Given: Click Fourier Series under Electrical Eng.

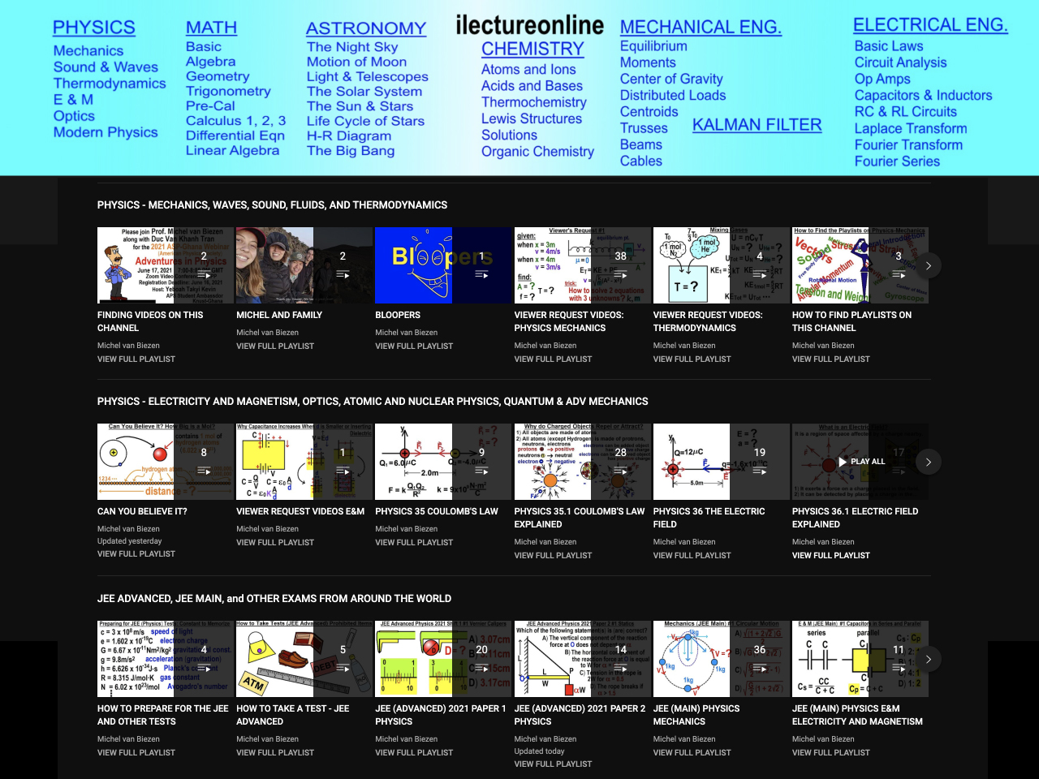Looking at the screenshot, I should 897,161.
